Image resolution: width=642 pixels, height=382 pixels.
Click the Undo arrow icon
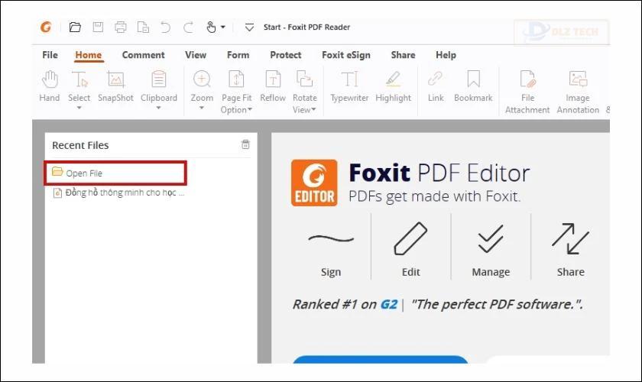pos(165,27)
